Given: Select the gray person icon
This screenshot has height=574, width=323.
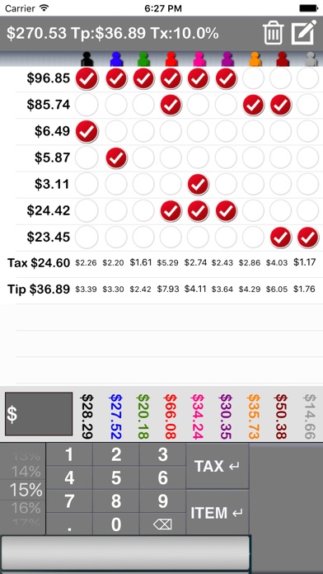Looking at the screenshot, I should (311, 59).
